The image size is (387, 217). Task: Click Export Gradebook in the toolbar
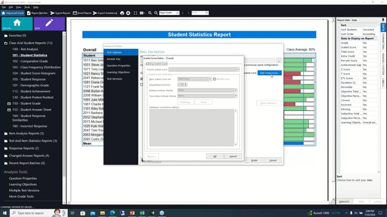coord(105,13)
